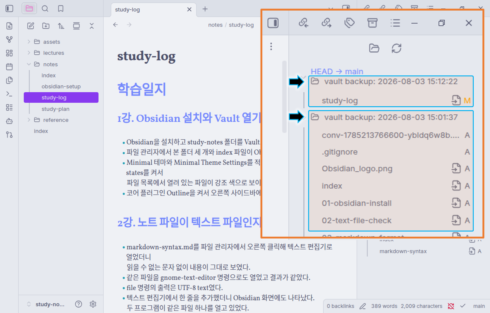Open the Search sidebar tab
The width and height of the screenshot is (490, 313).
tap(45, 8)
